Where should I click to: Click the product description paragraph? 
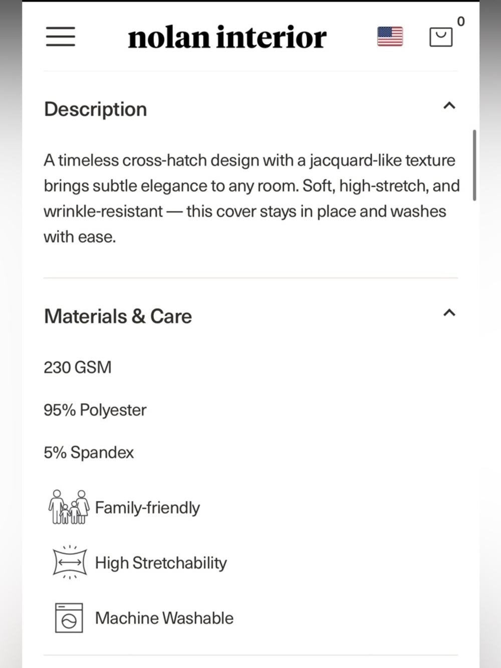tap(252, 198)
